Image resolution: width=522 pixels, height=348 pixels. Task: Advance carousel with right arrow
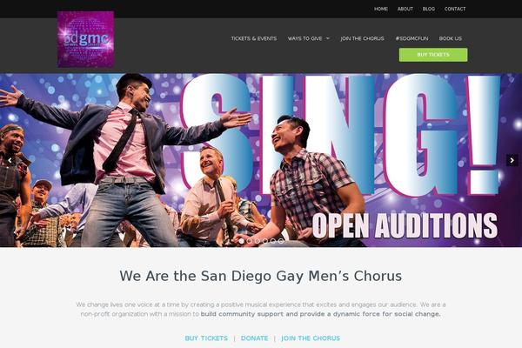[512, 160]
